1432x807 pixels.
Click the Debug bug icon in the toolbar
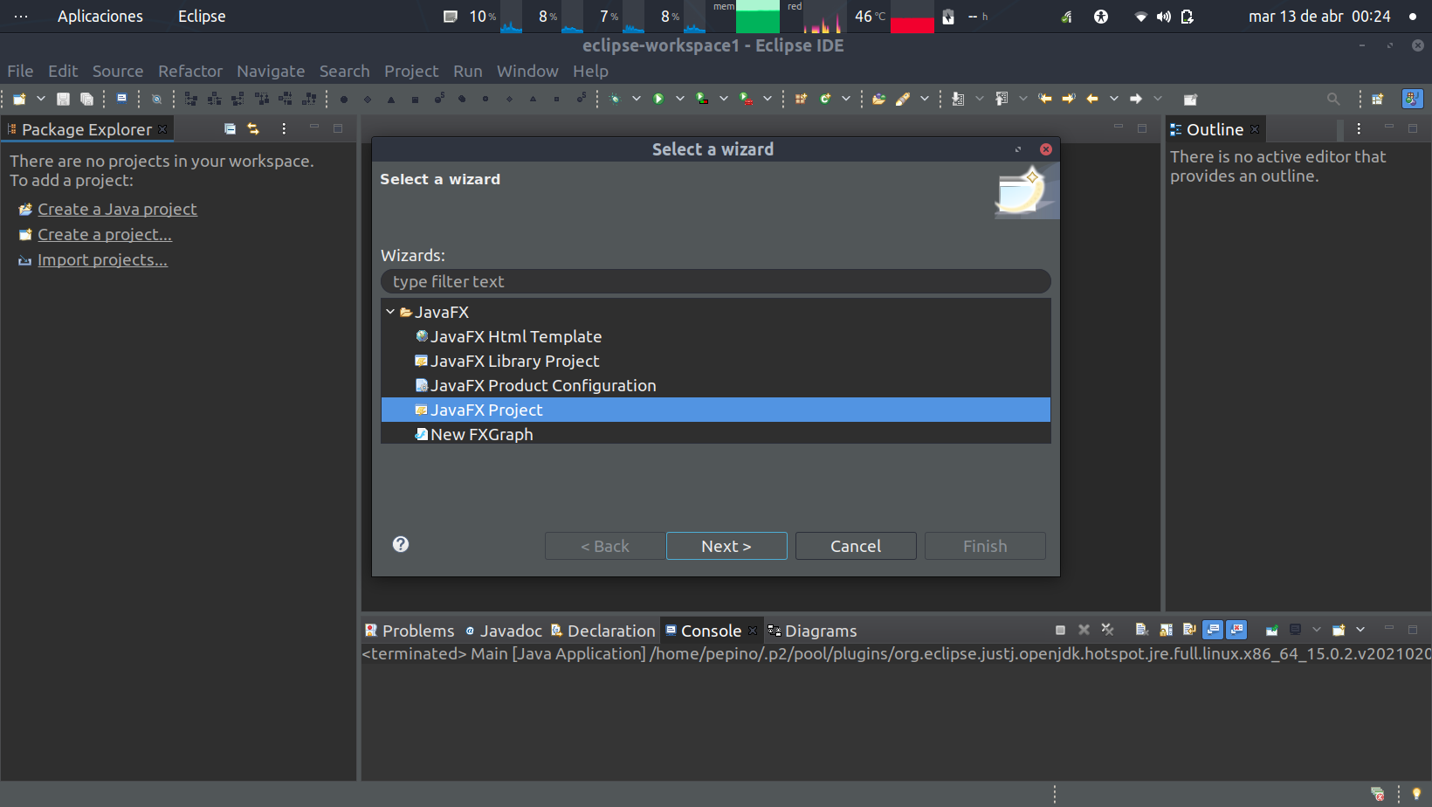point(616,100)
